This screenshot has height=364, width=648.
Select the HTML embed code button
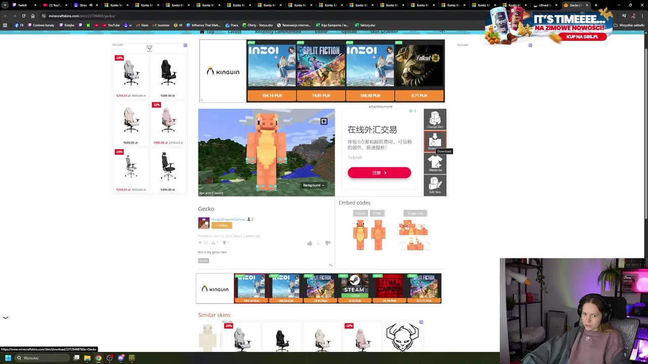pyautogui.click(x=377, y=213)
